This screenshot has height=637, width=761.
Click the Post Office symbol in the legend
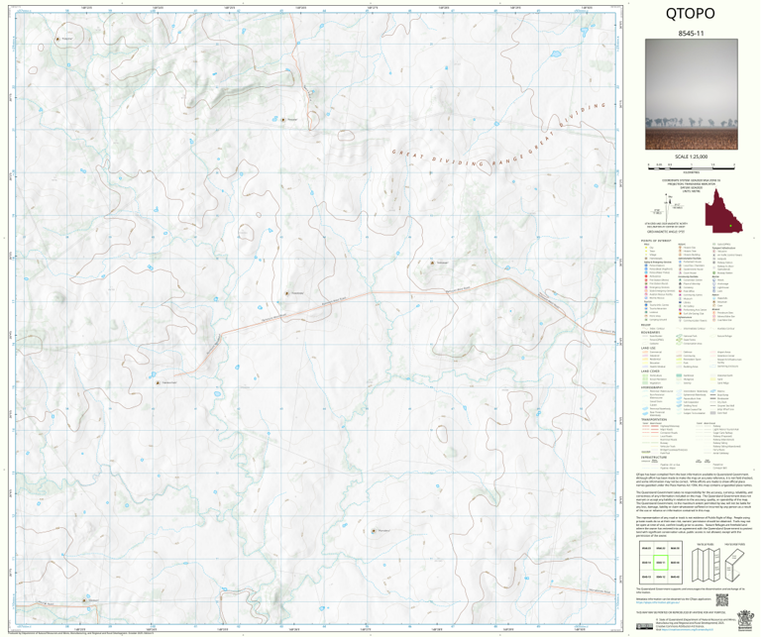pyautogui.click(x=680, y=291)
